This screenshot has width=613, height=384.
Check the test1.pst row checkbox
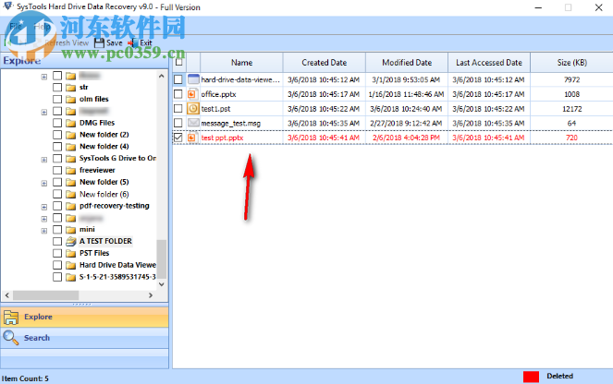tap(178, 109)
